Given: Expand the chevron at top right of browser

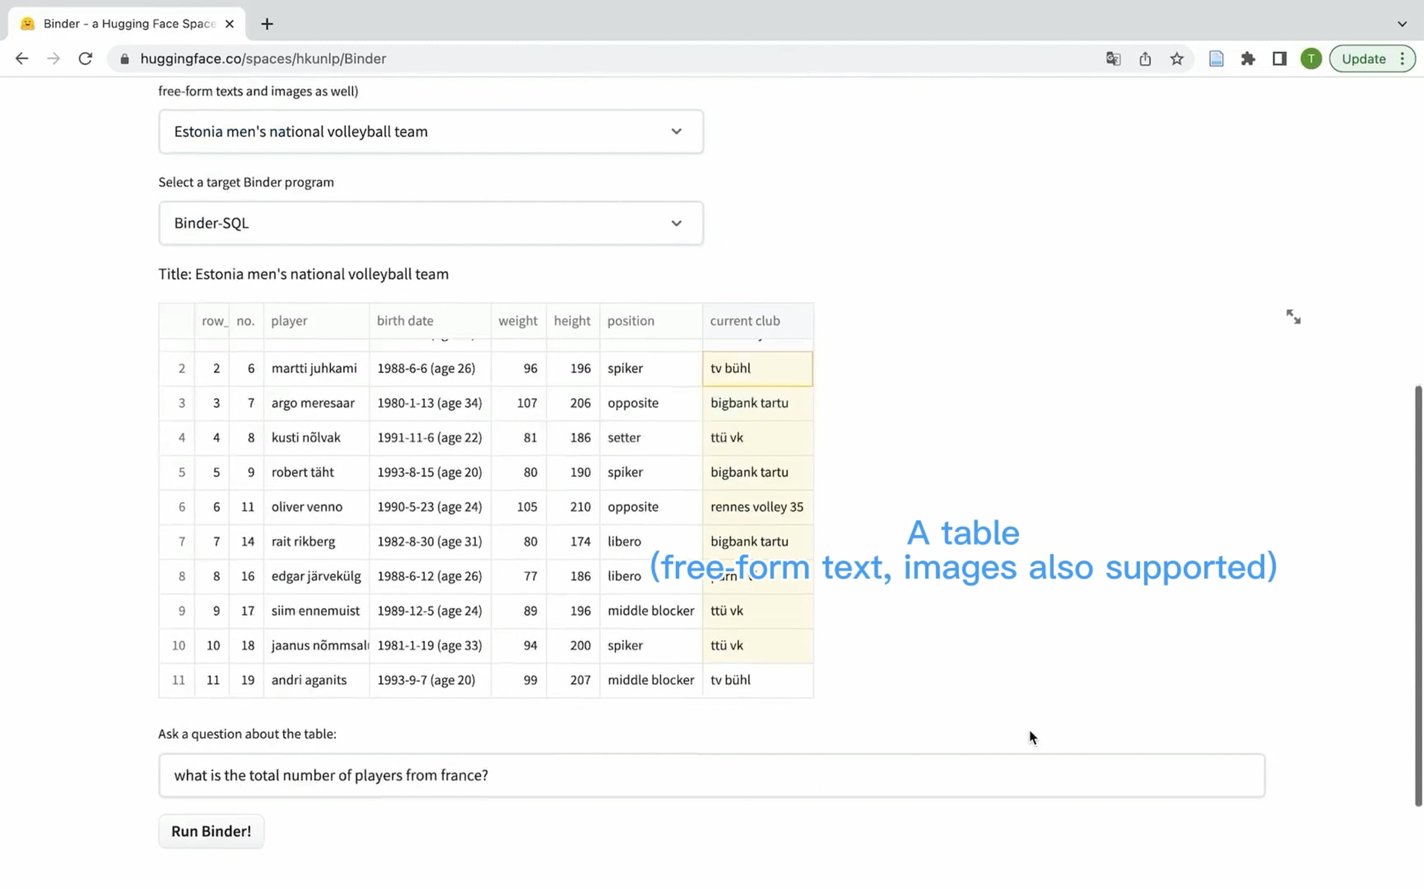Looking at the screenshot, I should tap(1403, 24).
